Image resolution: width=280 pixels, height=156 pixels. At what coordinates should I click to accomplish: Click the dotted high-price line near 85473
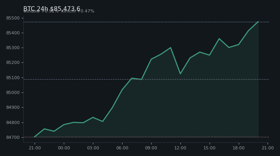(146, 22)
